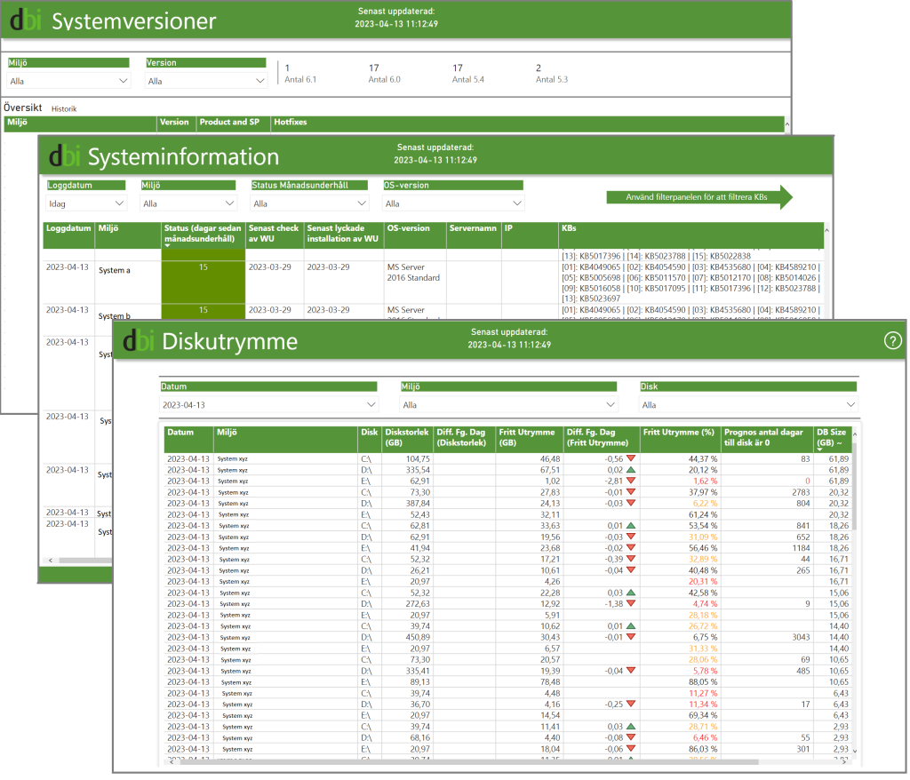
Task: Click the help question mark icon in Diskutrymme
Action: pyautogui.click(x=892, y=341)
